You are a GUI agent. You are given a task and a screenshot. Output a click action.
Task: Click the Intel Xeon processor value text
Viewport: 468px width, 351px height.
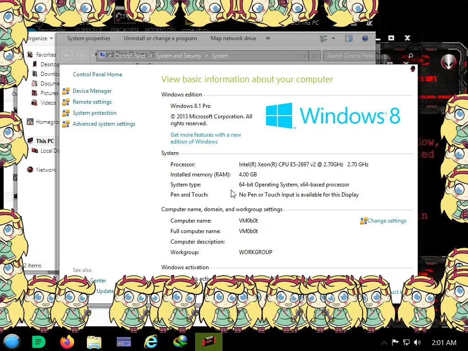[x=303, y=165]
